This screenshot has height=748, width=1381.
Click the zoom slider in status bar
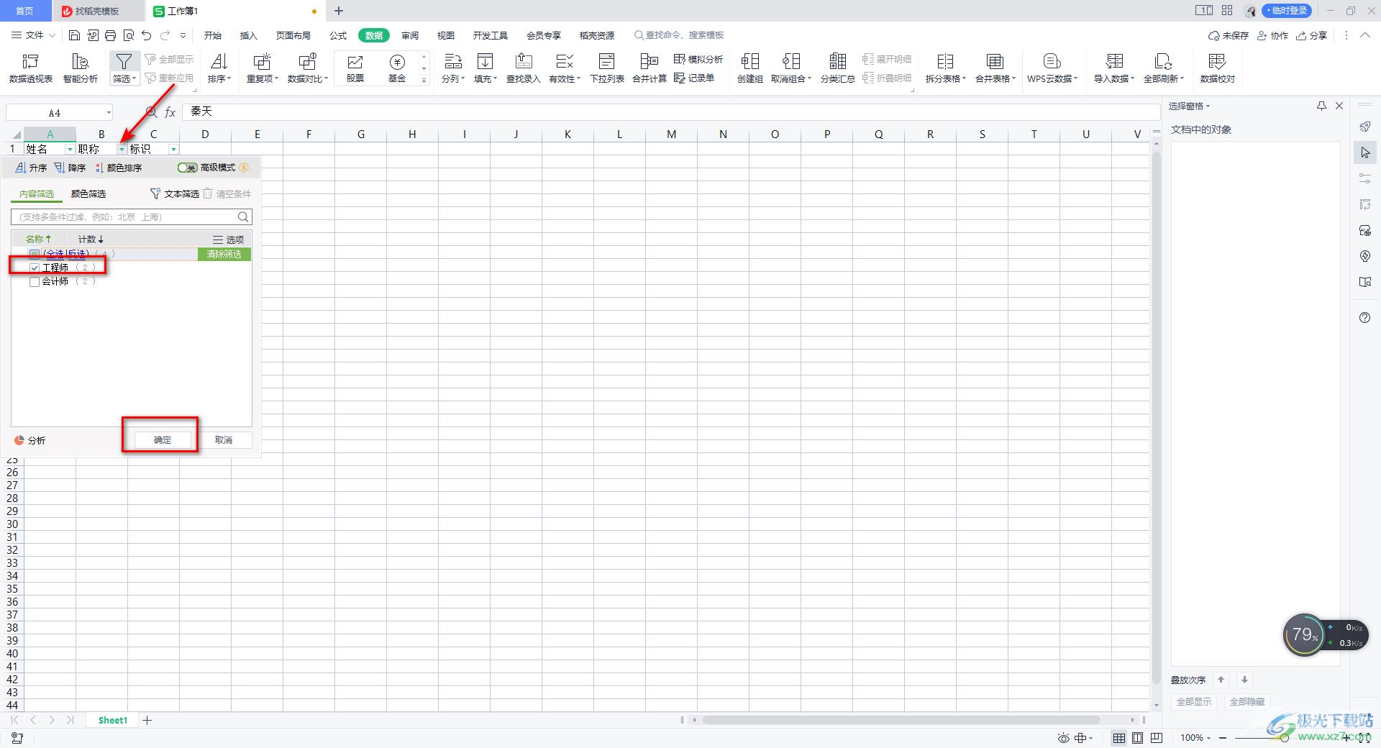(x=1284, y=738)
